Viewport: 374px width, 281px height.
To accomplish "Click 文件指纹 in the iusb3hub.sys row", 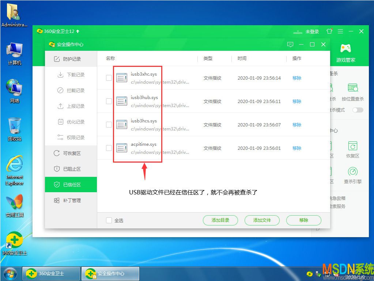I will coord(212,101).
